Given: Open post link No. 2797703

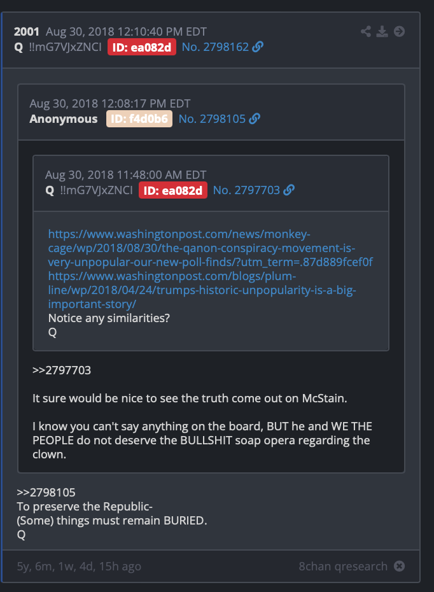Looking at the screenshot, I should click(x=246, y=190).
